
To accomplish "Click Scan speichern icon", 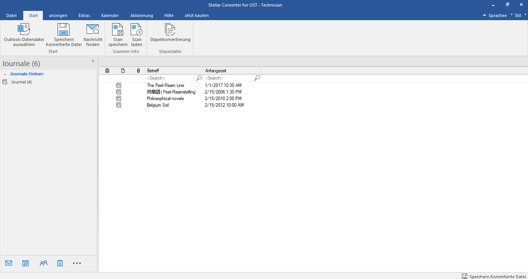I will pyautogui.click(x=118, y=30).
